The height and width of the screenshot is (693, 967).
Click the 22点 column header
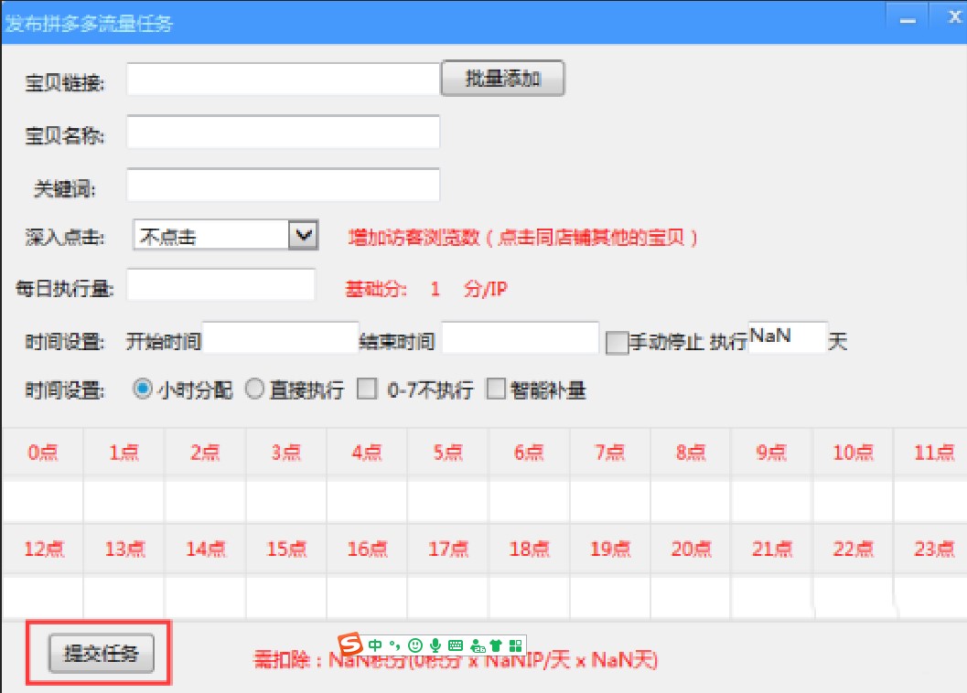point(853,549)
